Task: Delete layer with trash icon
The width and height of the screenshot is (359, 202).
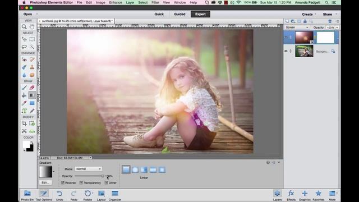Action: point(330,21)
